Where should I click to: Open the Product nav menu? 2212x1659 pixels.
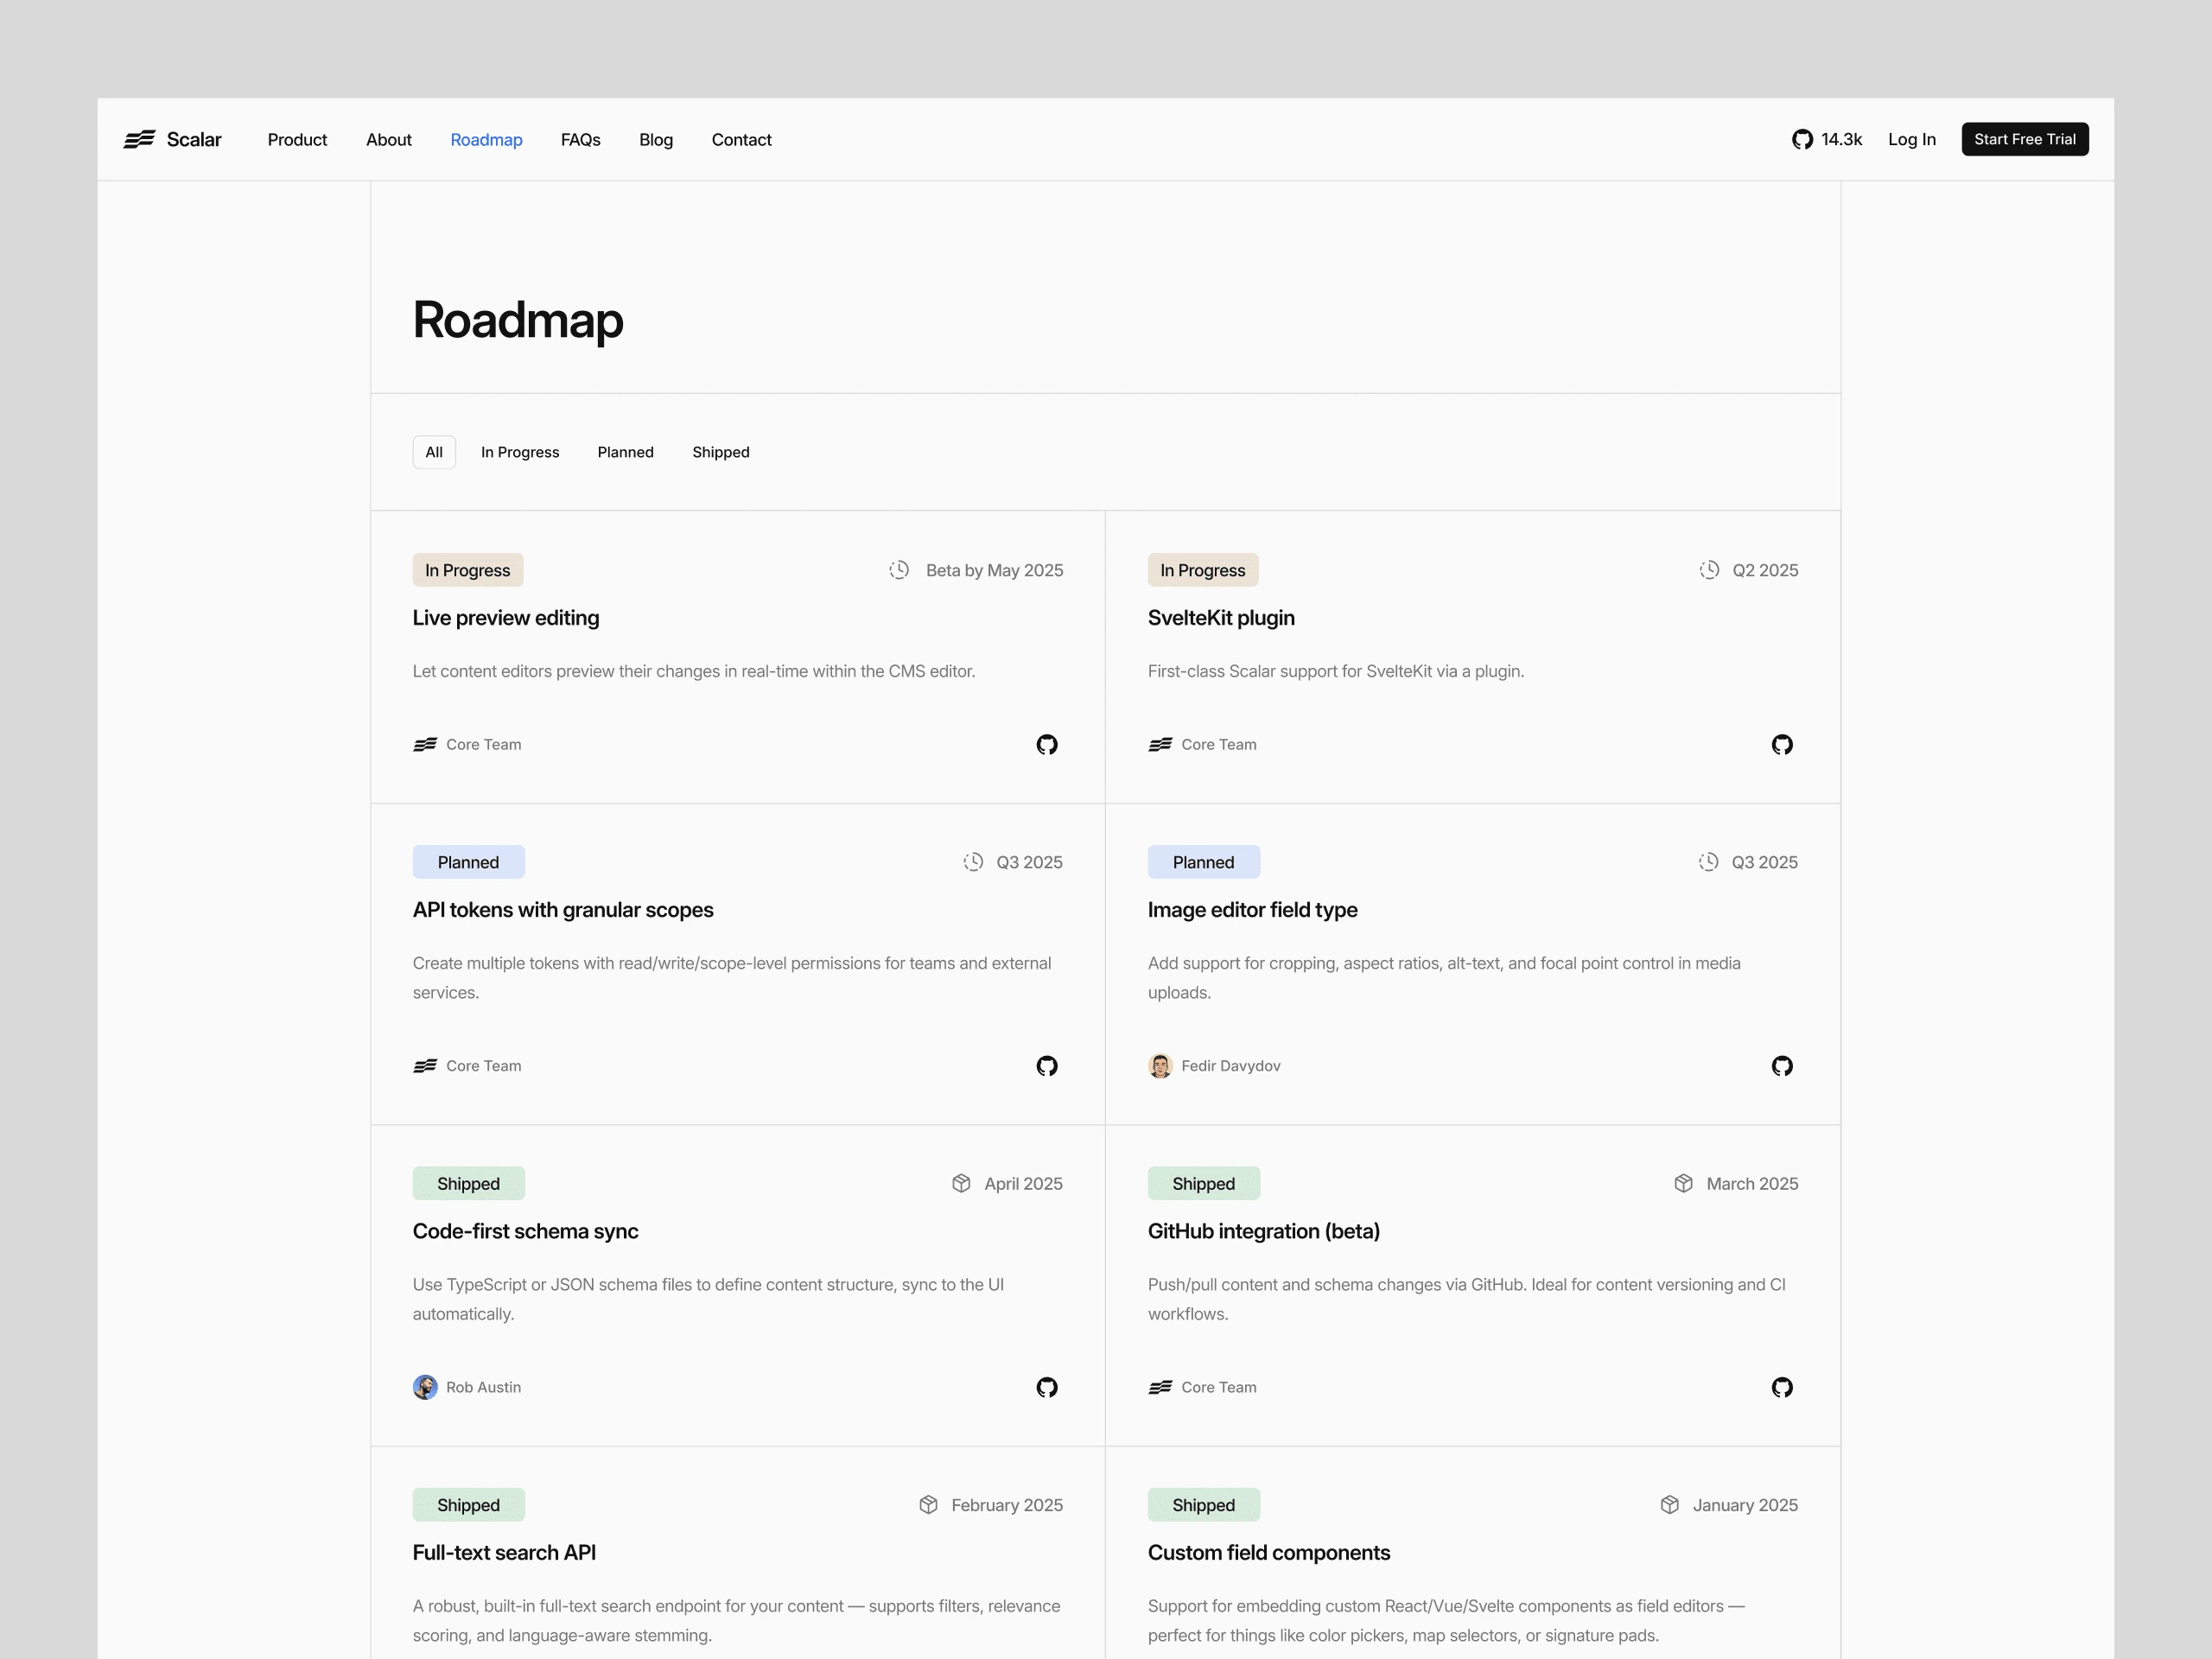(297, 139)
